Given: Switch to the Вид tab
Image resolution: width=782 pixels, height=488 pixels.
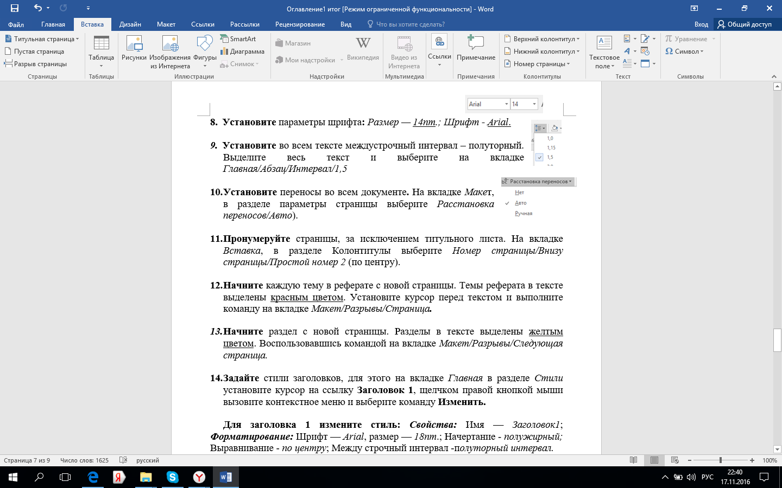Looking at the screenshot, I should click(346, 24).
